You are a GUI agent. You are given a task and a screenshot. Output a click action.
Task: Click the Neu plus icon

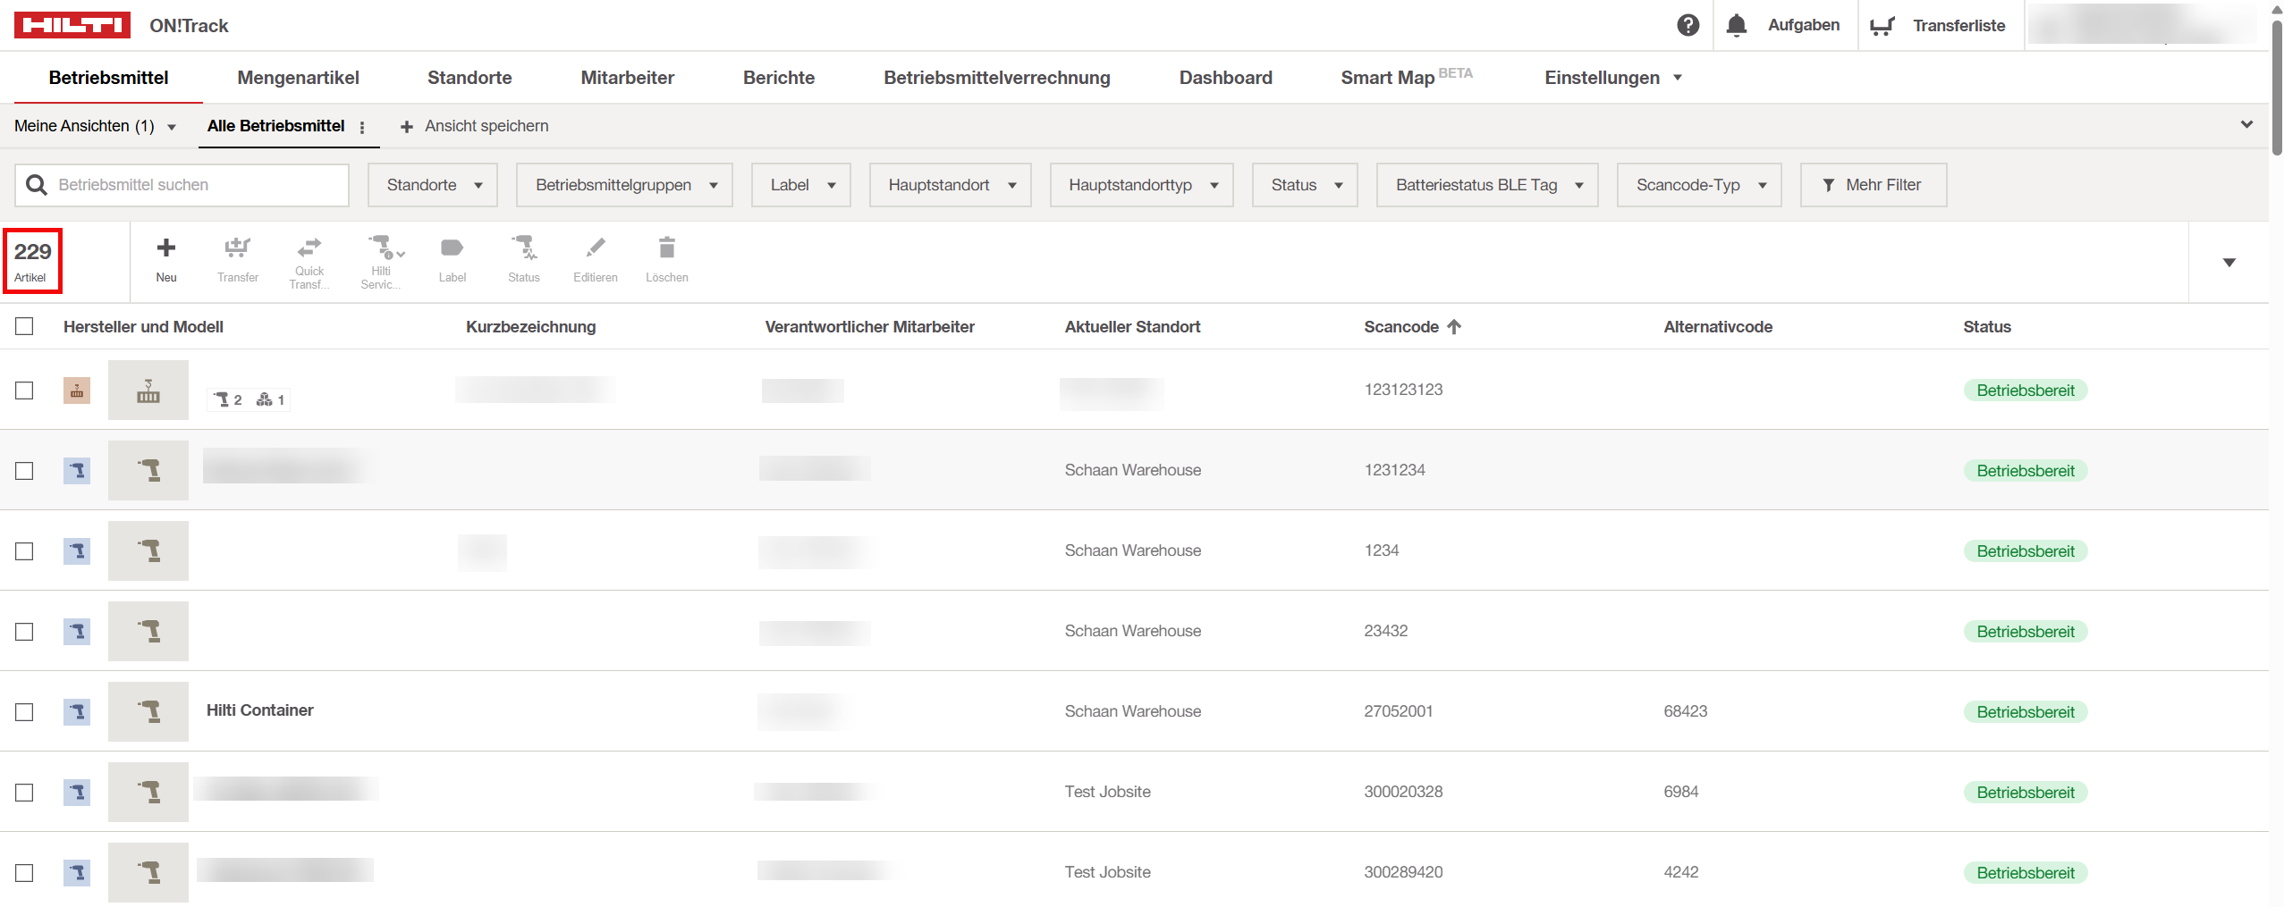click(166, 248)
